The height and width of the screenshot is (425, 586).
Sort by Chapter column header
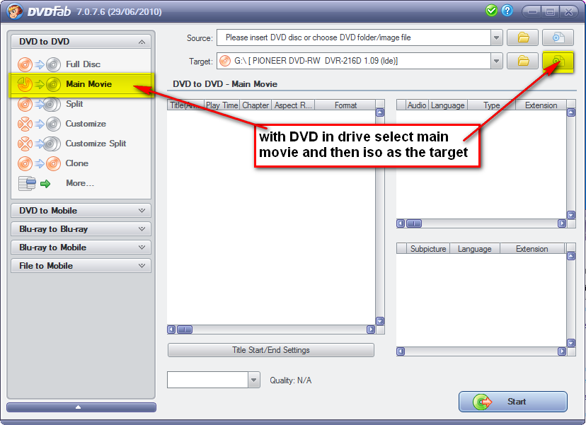(255, 105)
